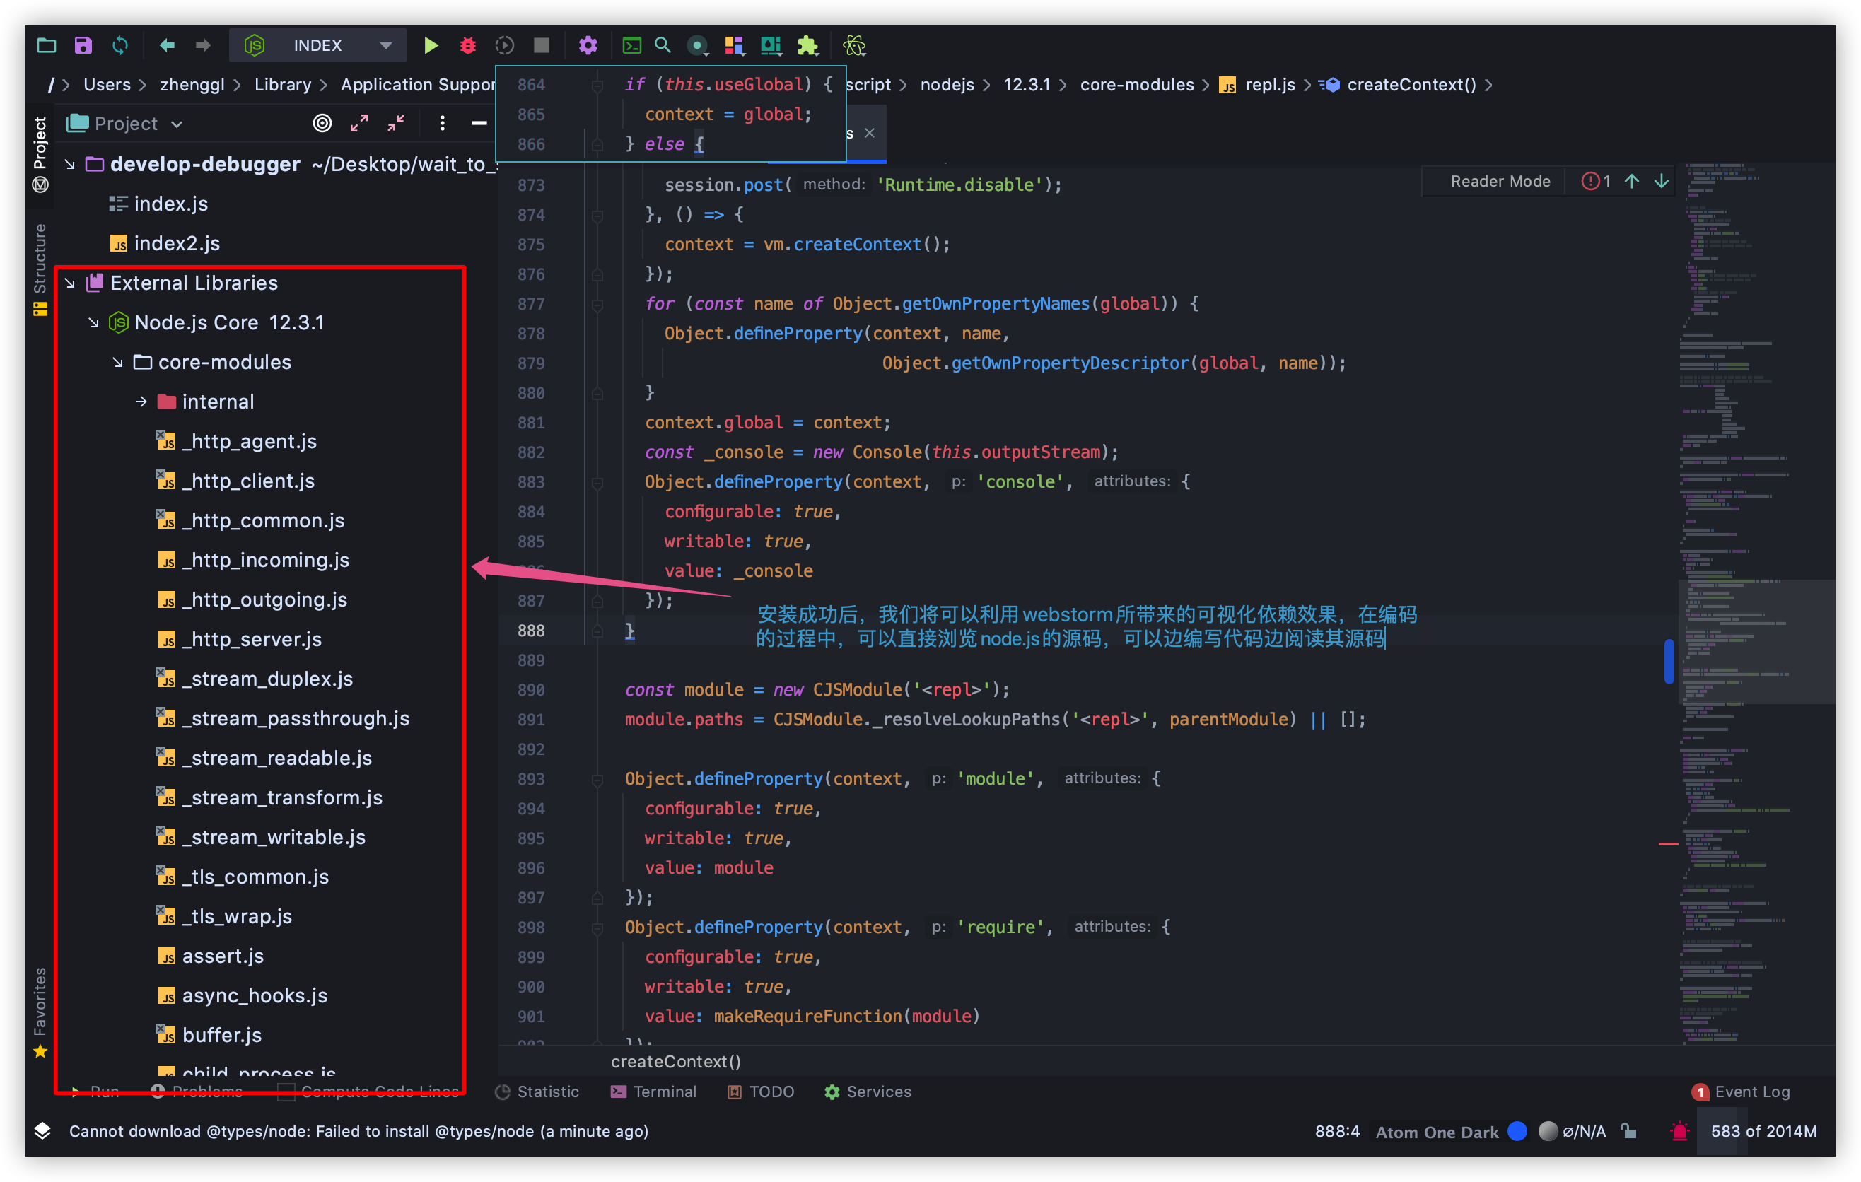This screenshot has width=1861, height=1182.
Task: Click the Run with Coverage icon
Action: point(505,45)
